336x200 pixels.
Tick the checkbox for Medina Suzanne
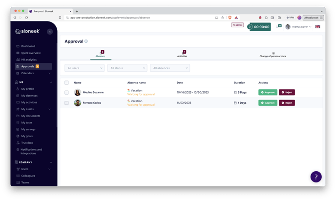[66, 93]
